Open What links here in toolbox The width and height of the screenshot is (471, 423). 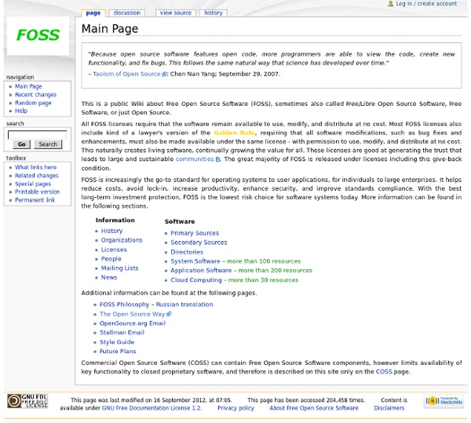(36, 167)
